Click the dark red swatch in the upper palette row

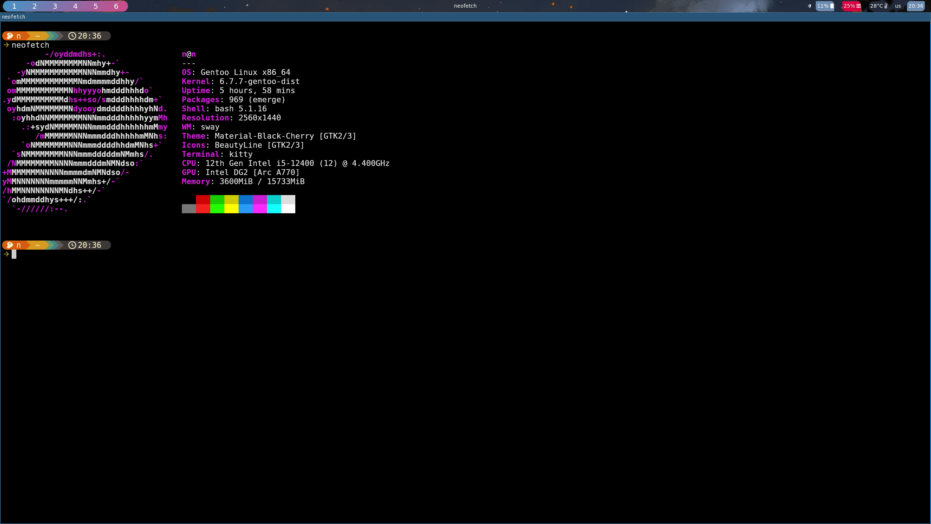click(203, 199)
